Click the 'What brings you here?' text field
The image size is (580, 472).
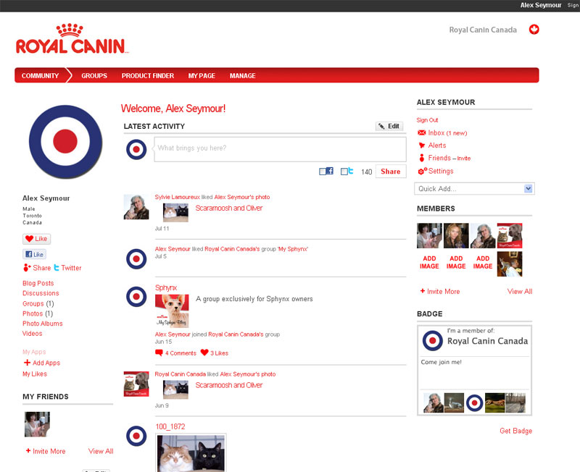pos(279,149)
